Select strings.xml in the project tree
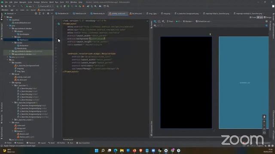The image size is (275, 154). point(20,128)
